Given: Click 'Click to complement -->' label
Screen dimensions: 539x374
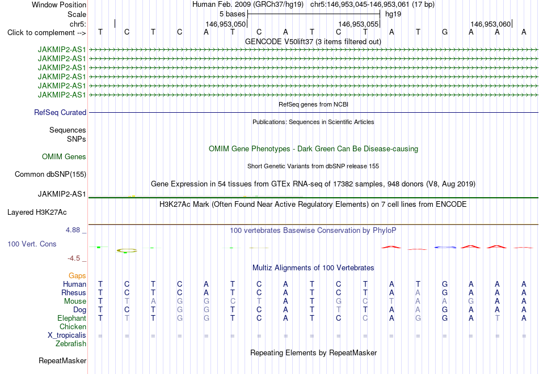Looking at the screenshot, I should [x=47, y=33].
